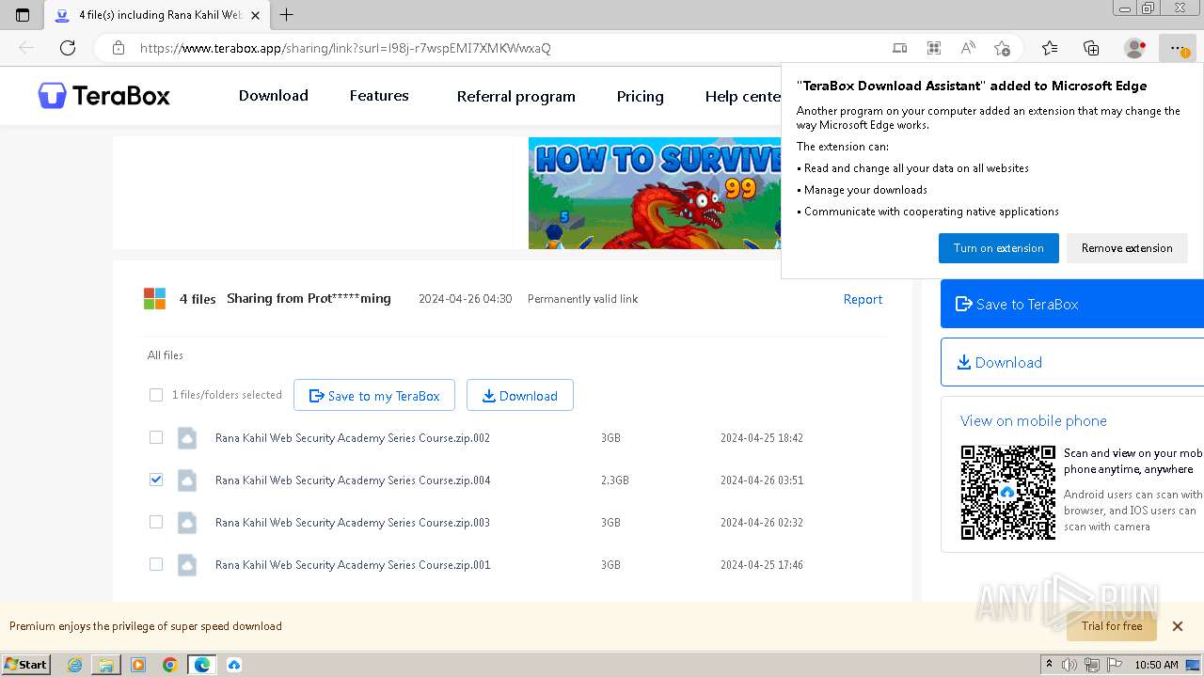Click file icon for zip.002
This screenshot has width=1204, height=677.
click(x=187, y=438)
